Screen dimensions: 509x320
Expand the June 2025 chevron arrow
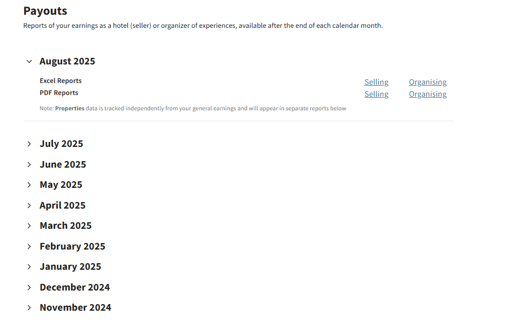(x=29, y=164)
